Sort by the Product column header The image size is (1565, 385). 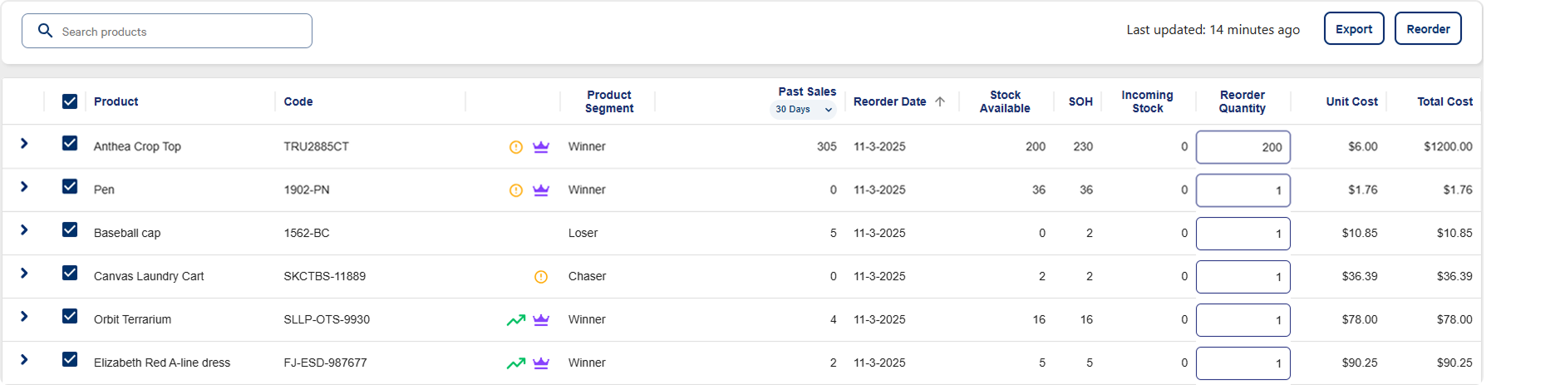(116, 101)
